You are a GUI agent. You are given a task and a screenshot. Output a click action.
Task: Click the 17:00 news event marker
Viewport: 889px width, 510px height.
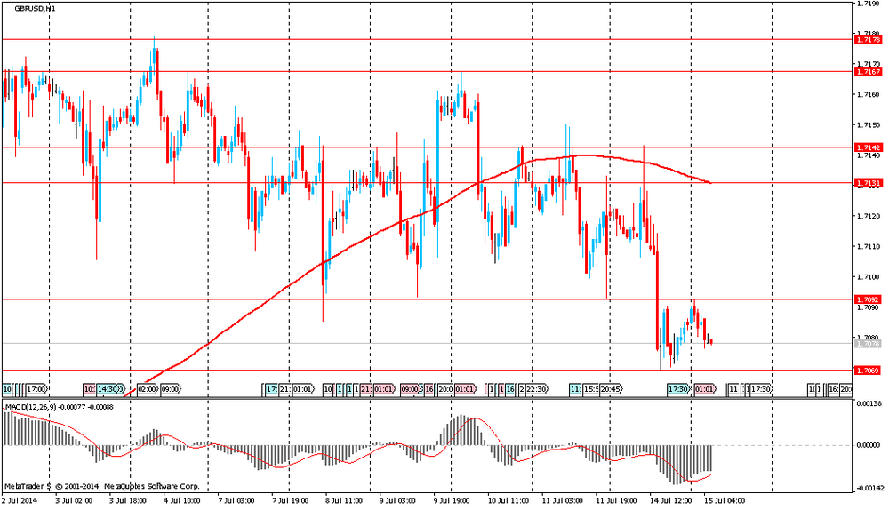click(x=36, y=389)
